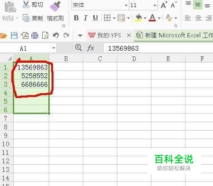Click the Undo arrow

pyautogui.click(x=56, y=35)
